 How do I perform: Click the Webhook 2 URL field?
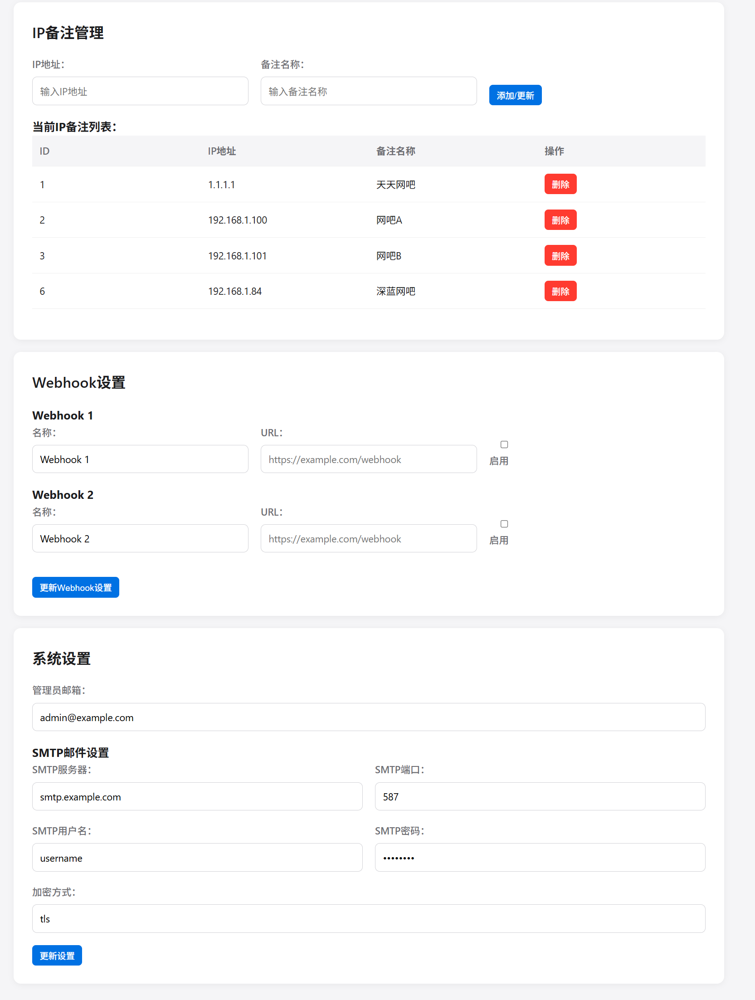click(x=368, y=538)
